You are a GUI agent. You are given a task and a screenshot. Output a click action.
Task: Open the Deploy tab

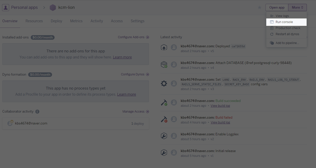[56, 21]
